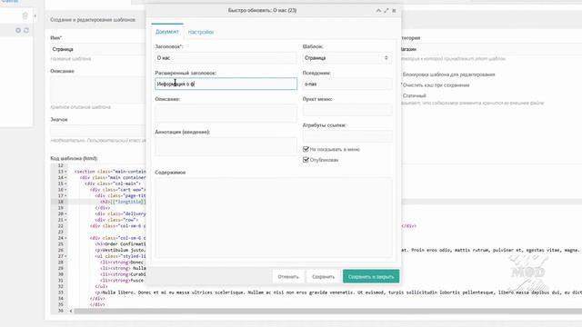Close the 'Быстро обновить' dialog
Screen dimensions: 582x327
394,10
